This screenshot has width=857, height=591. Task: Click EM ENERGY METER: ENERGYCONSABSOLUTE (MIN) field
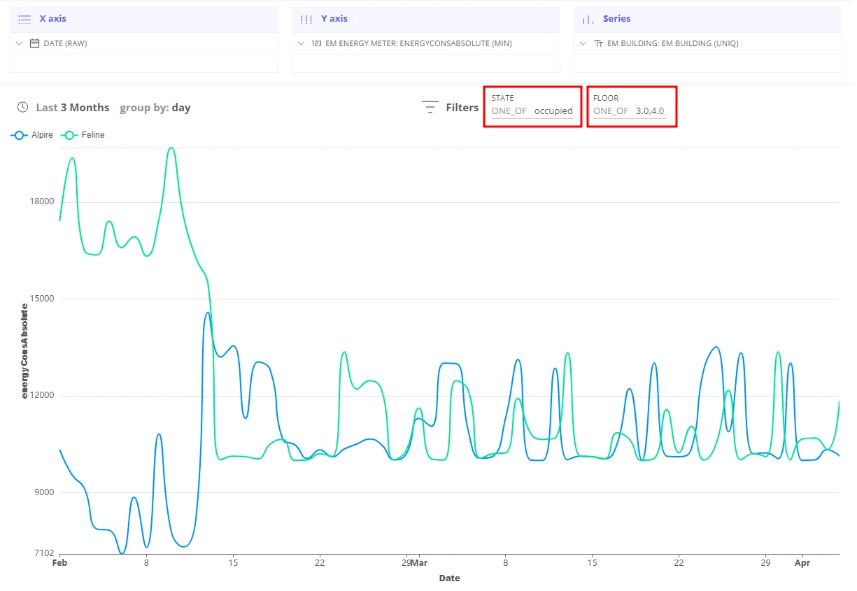426,43
